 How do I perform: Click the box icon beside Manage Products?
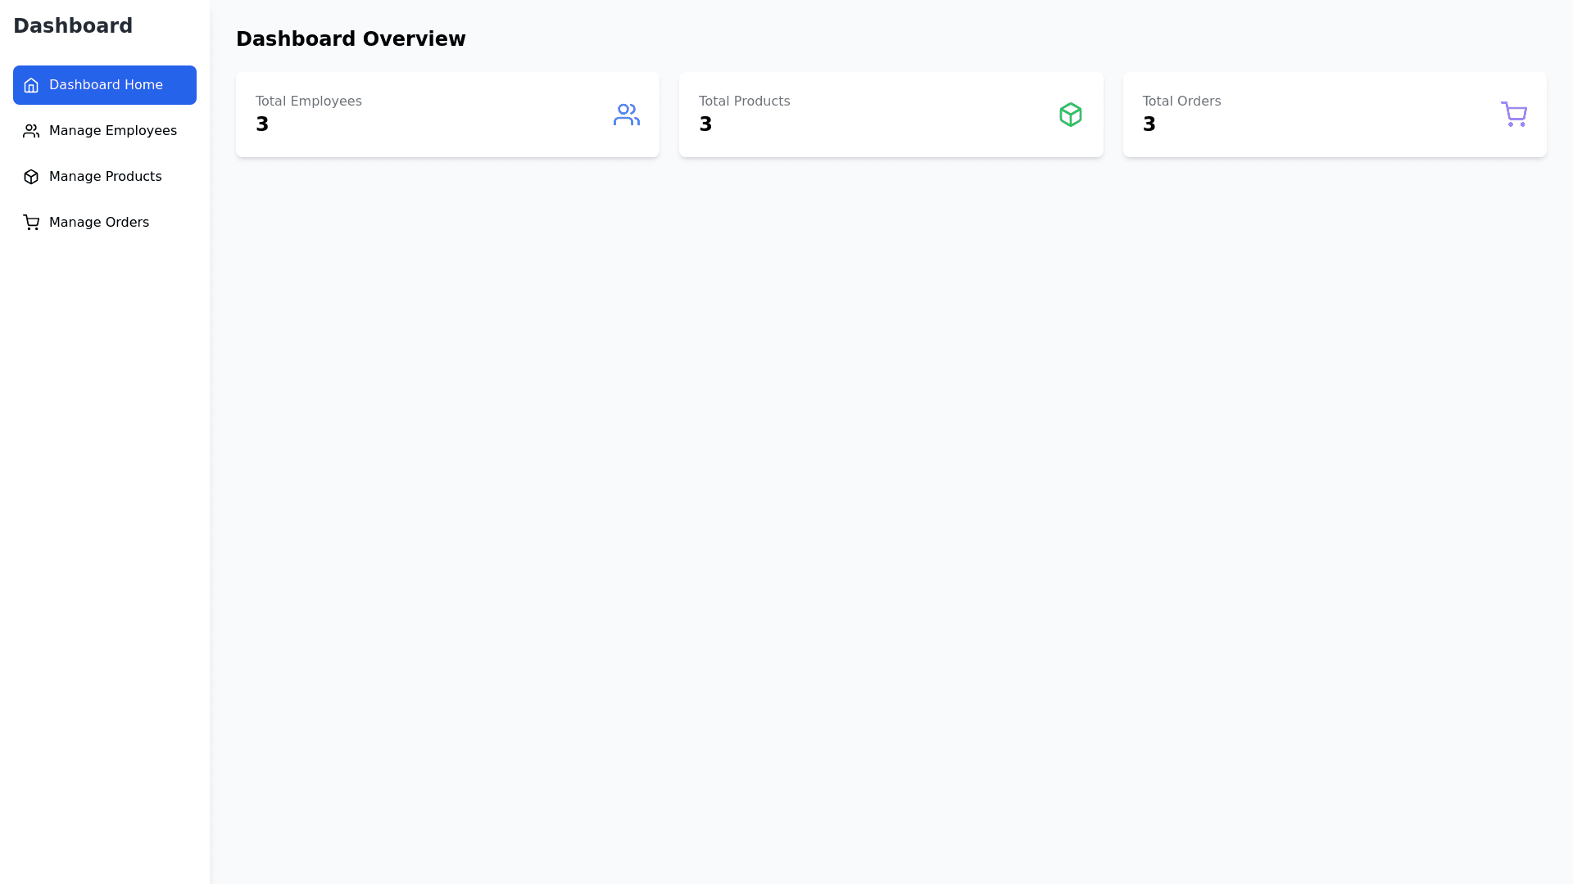click(31, 177)
